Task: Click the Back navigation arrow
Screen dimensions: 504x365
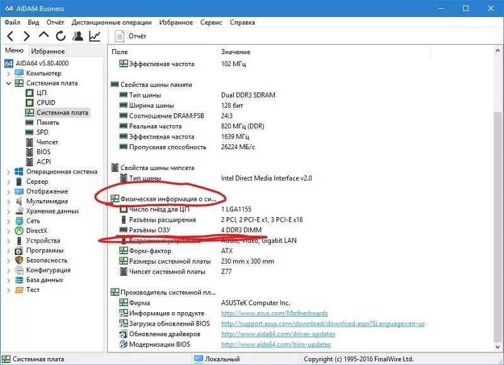Action: [10, 36]
